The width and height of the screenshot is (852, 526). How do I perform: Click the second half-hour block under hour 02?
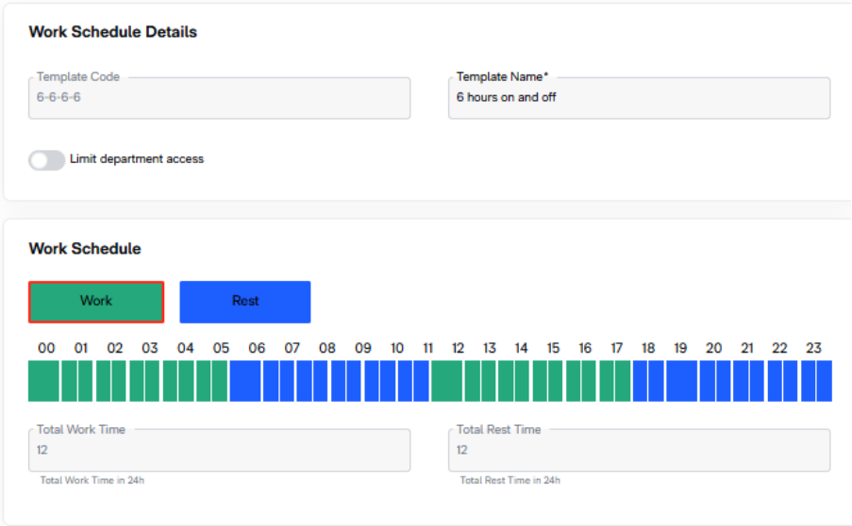tap(119, 381)
